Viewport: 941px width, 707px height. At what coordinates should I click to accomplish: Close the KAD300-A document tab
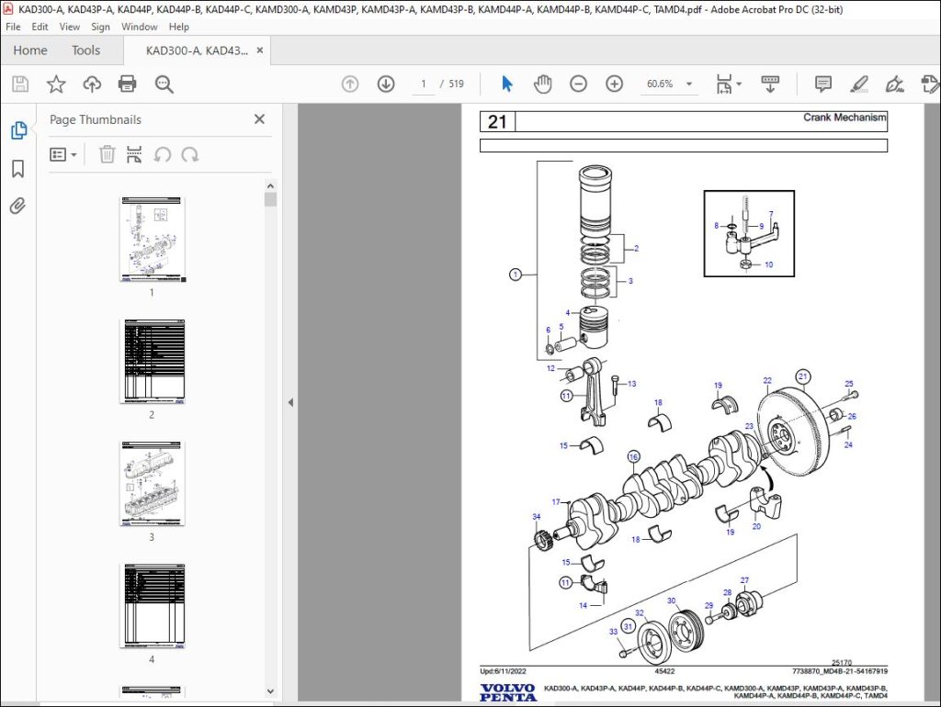[260, 50]
